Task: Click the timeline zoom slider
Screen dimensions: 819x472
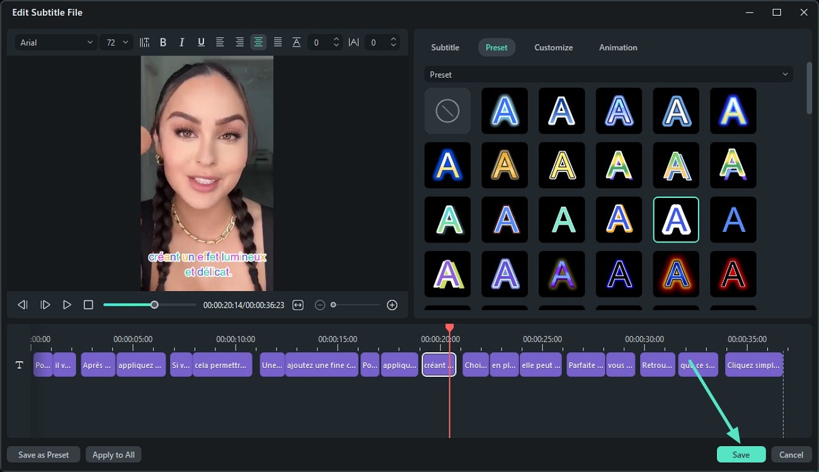Action: click(356, 305)
